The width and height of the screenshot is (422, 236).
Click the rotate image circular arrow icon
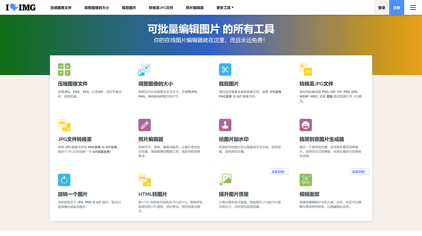(x=63, y=179)
